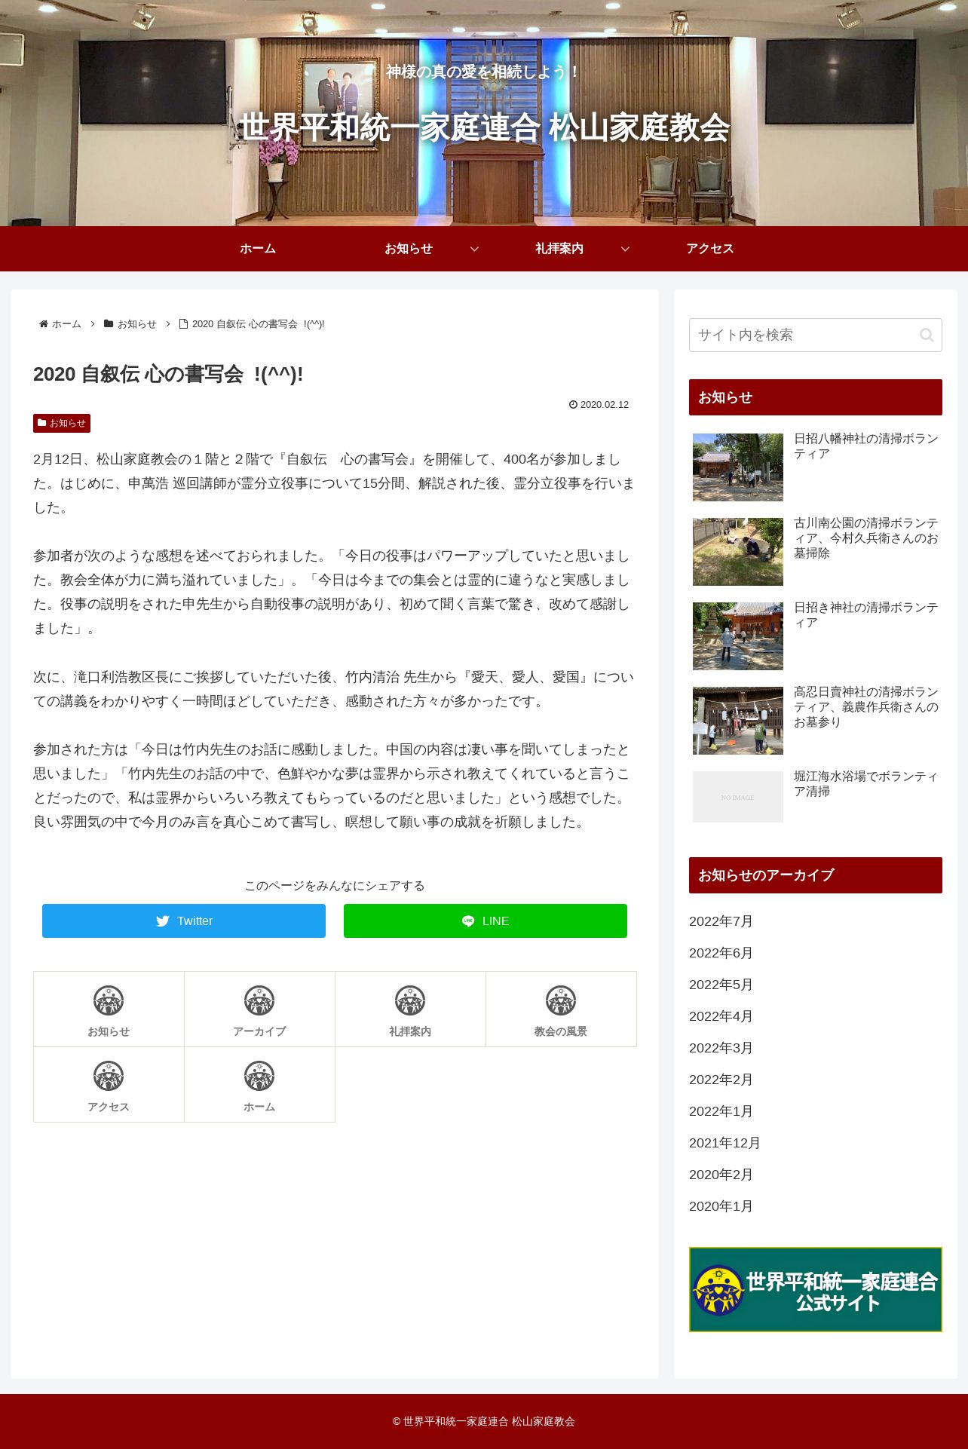Open the お知らせ tile icon
The image size is (968, 1449).
tap(109, 1000)
